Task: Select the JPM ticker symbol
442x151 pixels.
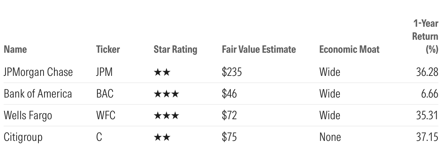Action: [x=104, y=73]
